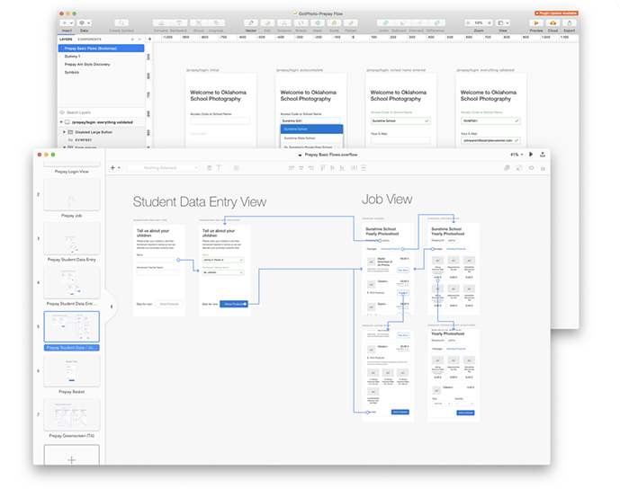Select the KVWF651 text layer
The width and height of the screenshot is (620, 489).
coord(83,140)
